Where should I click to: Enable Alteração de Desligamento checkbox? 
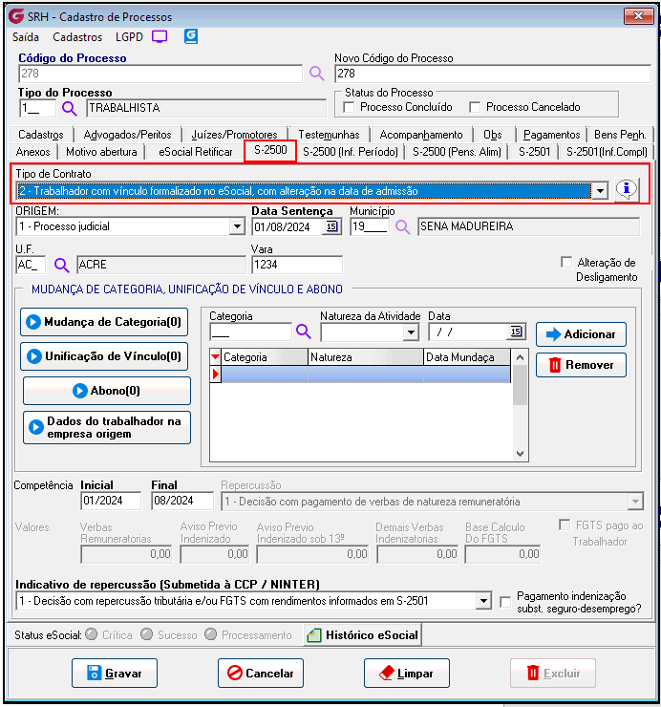click(x=566, y=262)
